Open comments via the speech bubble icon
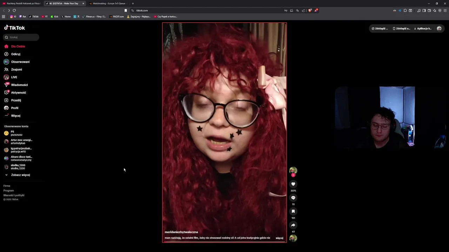Image resolution: width=449 pixels, height=252 pixels. click(x=293, y=198)
